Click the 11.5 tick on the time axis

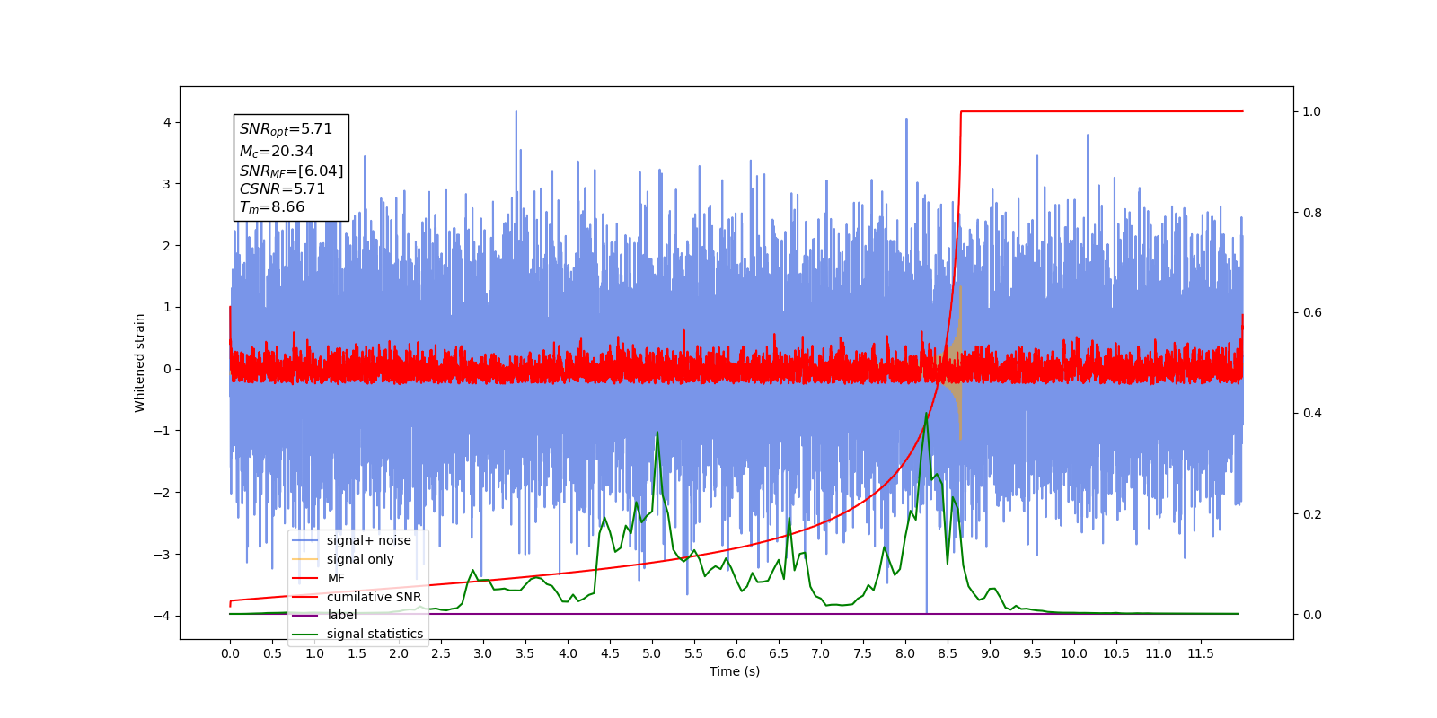coord(1201,653)
